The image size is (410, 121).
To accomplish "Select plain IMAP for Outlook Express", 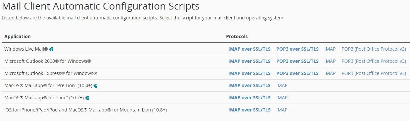I will pos(330,73).
